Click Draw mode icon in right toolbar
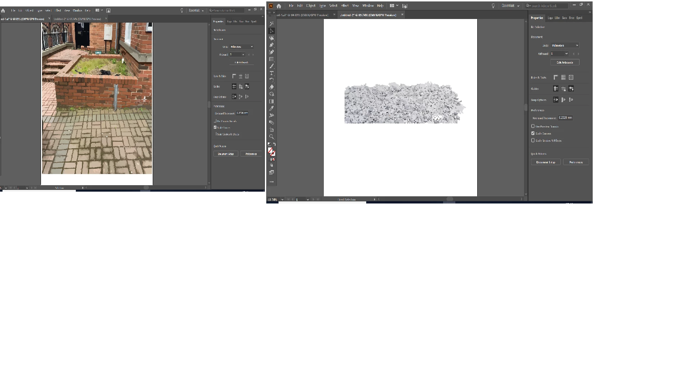Screen dimensions: 690x370 pyautogui.click(x=272, y=165)
